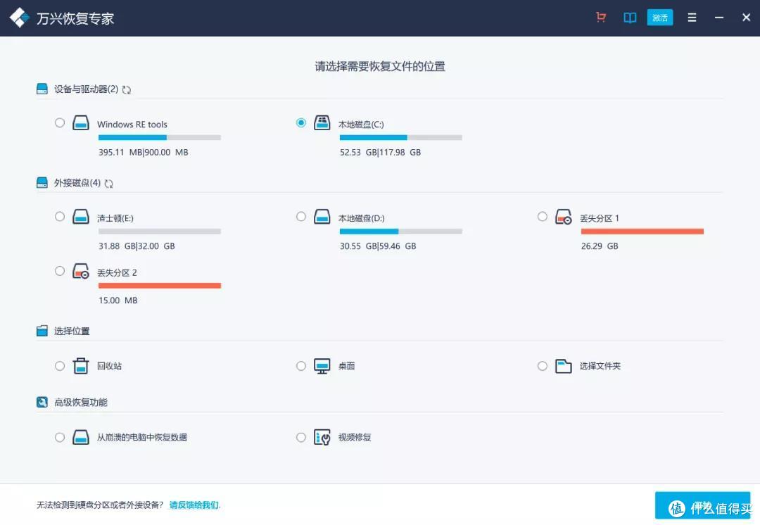Click the 回收站 trash bin icon
This screenshot has height=525, width=760.
[81, 365]
